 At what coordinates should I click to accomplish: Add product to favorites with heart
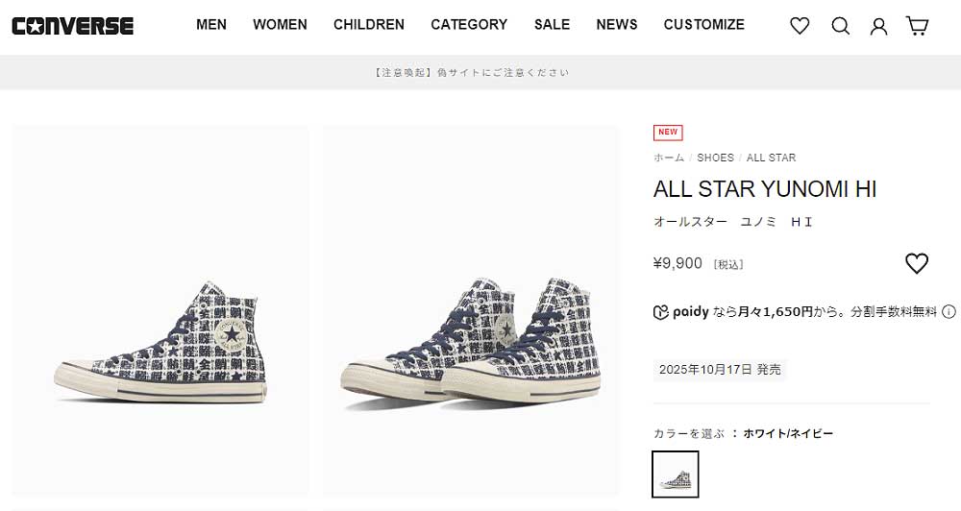[x=917, y=263]
